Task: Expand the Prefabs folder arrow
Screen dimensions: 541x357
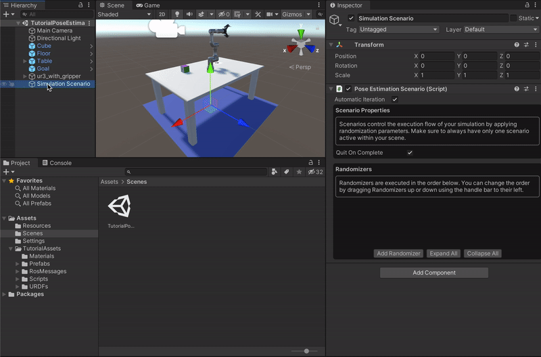Action: pos(18,264)
